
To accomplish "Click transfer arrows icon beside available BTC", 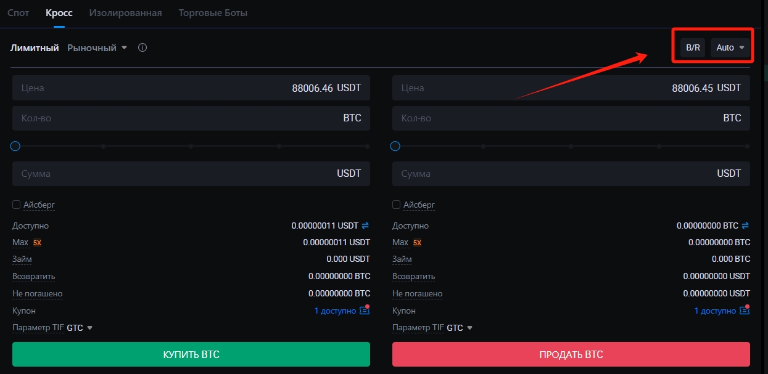I will click(745, 226).
